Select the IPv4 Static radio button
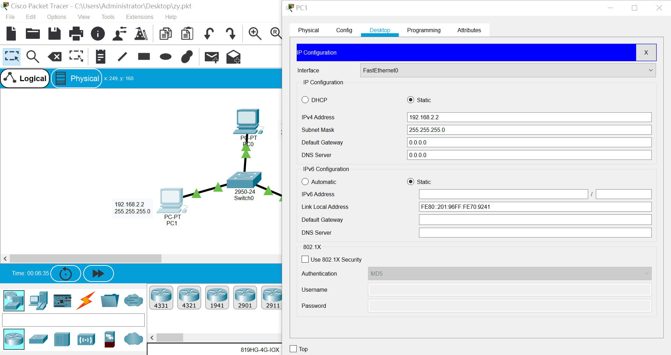The image size is (671, 355). coord(411,100)
